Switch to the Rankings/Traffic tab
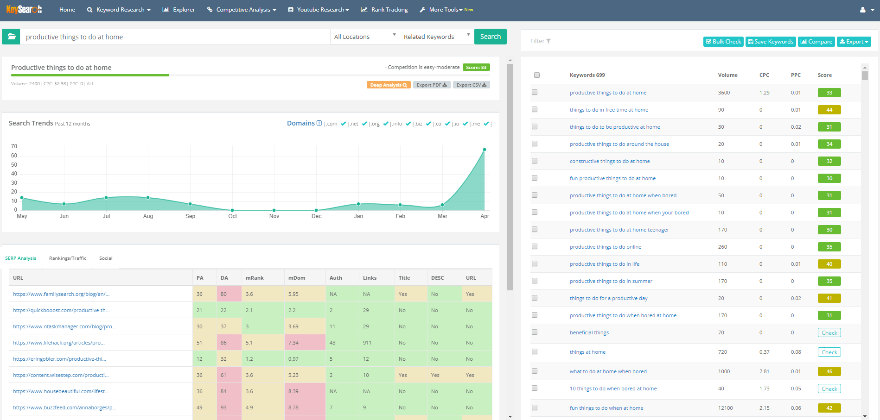The width and height of the screenshot is (880, 420). pos(68,258)
